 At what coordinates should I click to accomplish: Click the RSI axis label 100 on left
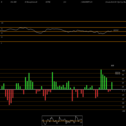click(2, 23)
